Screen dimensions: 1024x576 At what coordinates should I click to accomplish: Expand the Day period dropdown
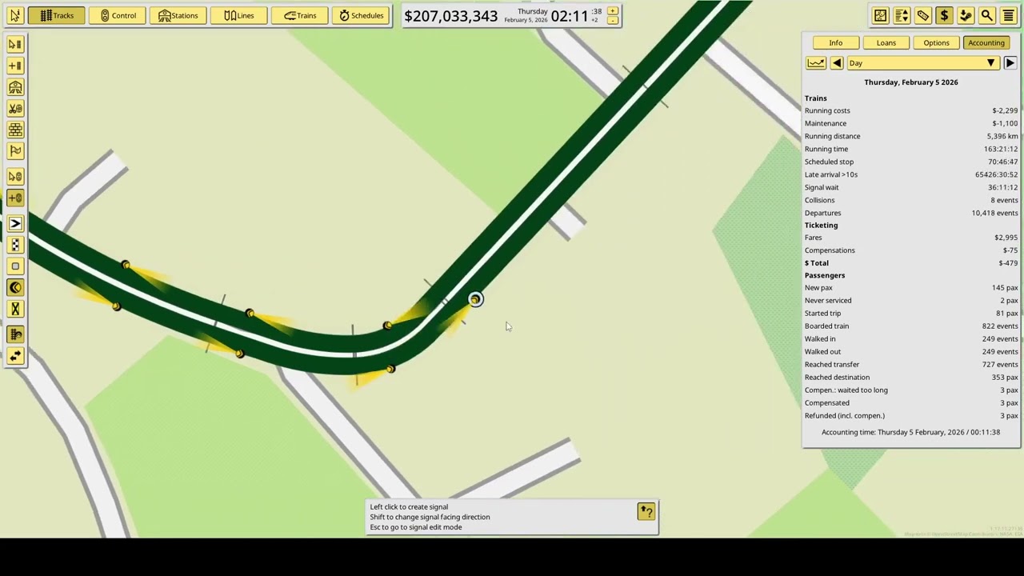[922, 63]
